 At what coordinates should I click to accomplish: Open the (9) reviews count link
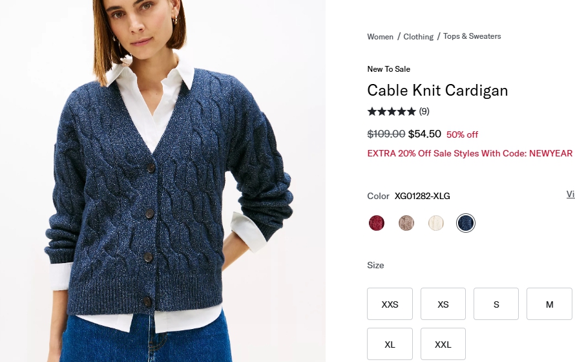click(424, 111)
